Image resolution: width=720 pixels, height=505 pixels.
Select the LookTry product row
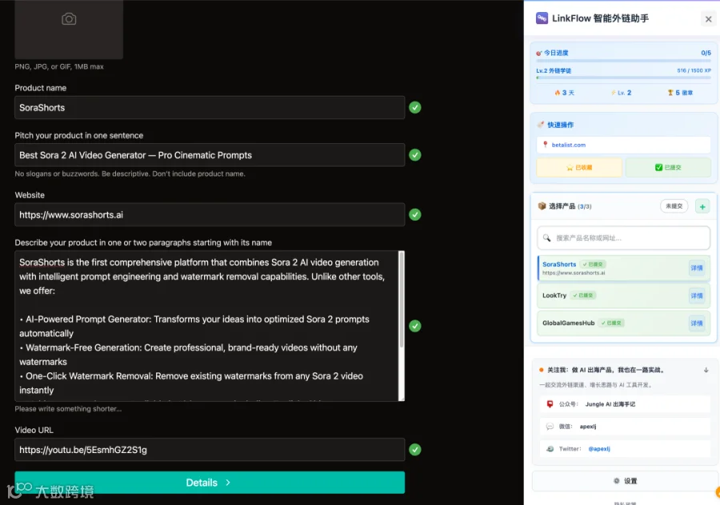pyautogui.click(x=623, y=296)
